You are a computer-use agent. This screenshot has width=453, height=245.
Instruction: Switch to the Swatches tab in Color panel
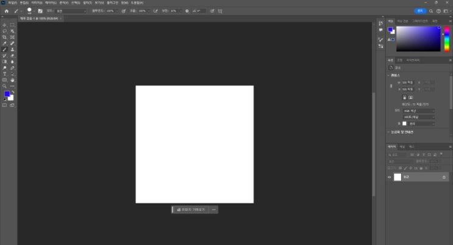coord(402,21)
